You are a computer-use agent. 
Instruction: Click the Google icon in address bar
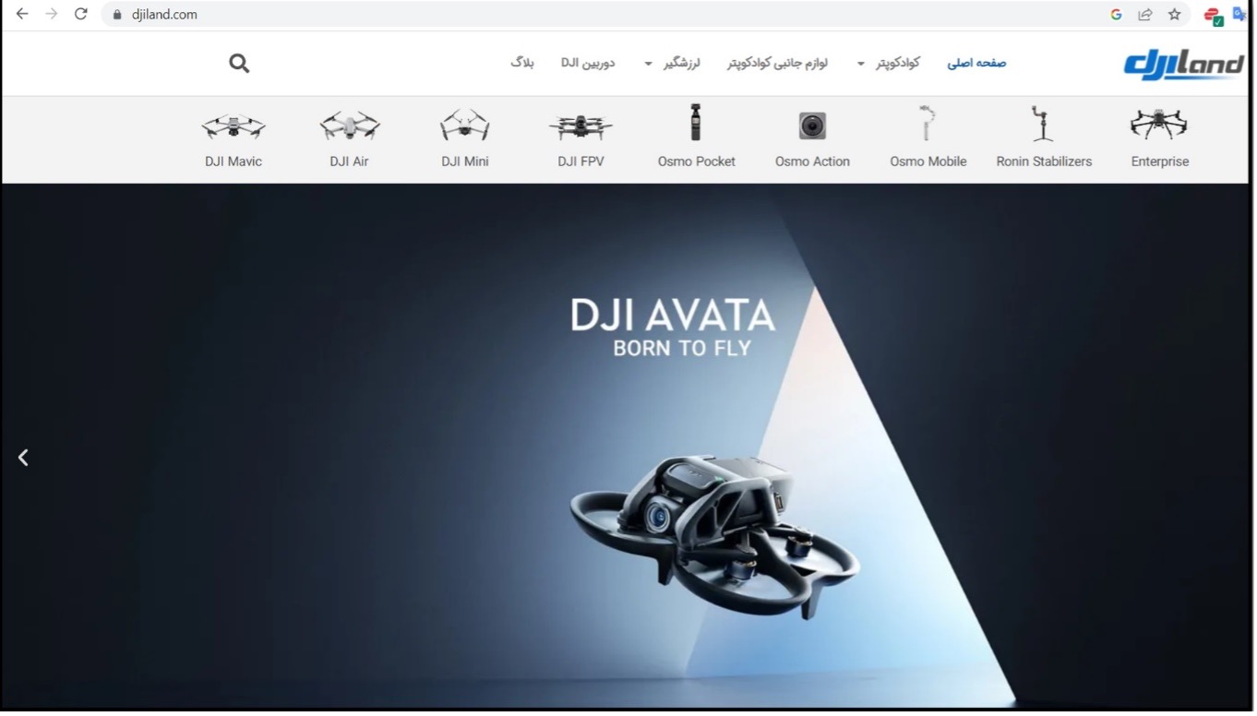[1116, 14]
